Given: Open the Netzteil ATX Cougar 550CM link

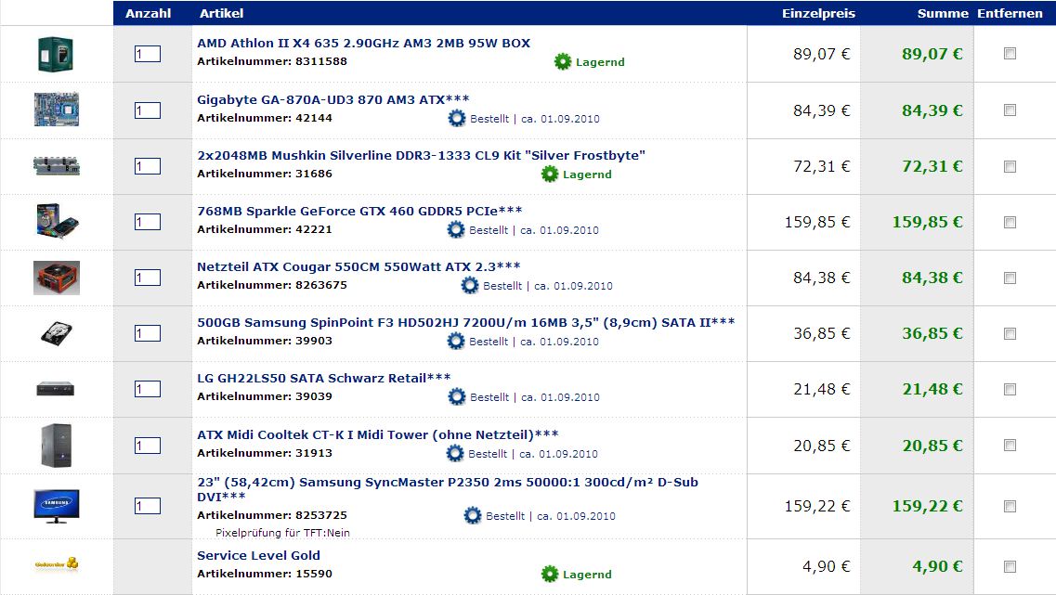Looking at the screenshot, I should pyautogui.click(x=359, y=267).
